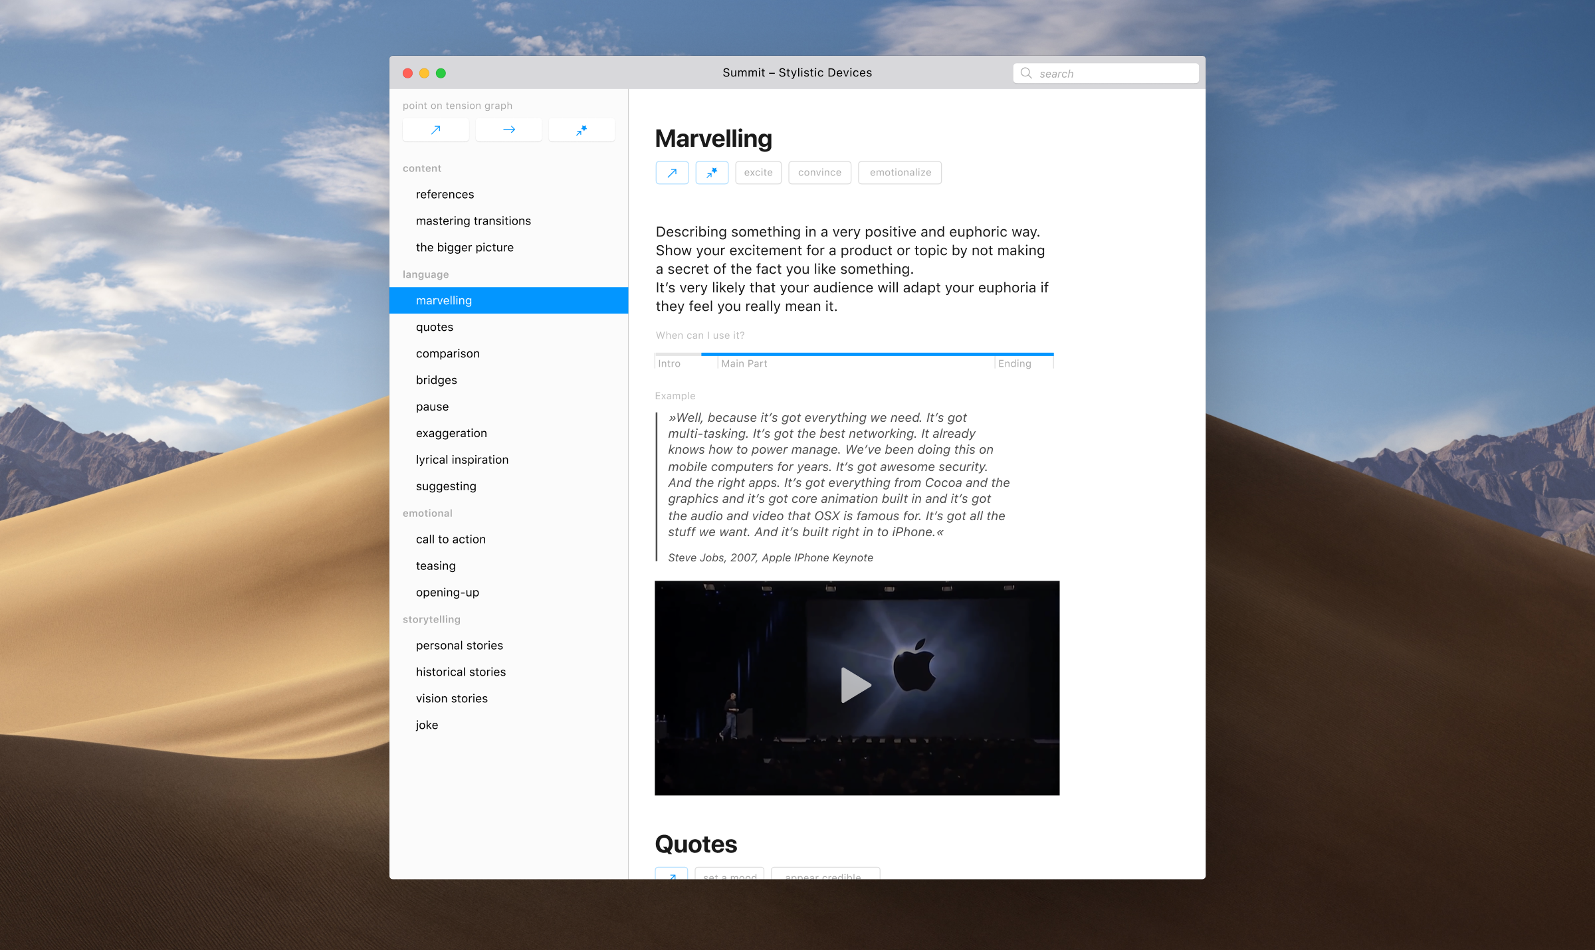Click the Marvelling heading
The image size is (1595, 950).
pyautogui.click(x=713, y=139)
